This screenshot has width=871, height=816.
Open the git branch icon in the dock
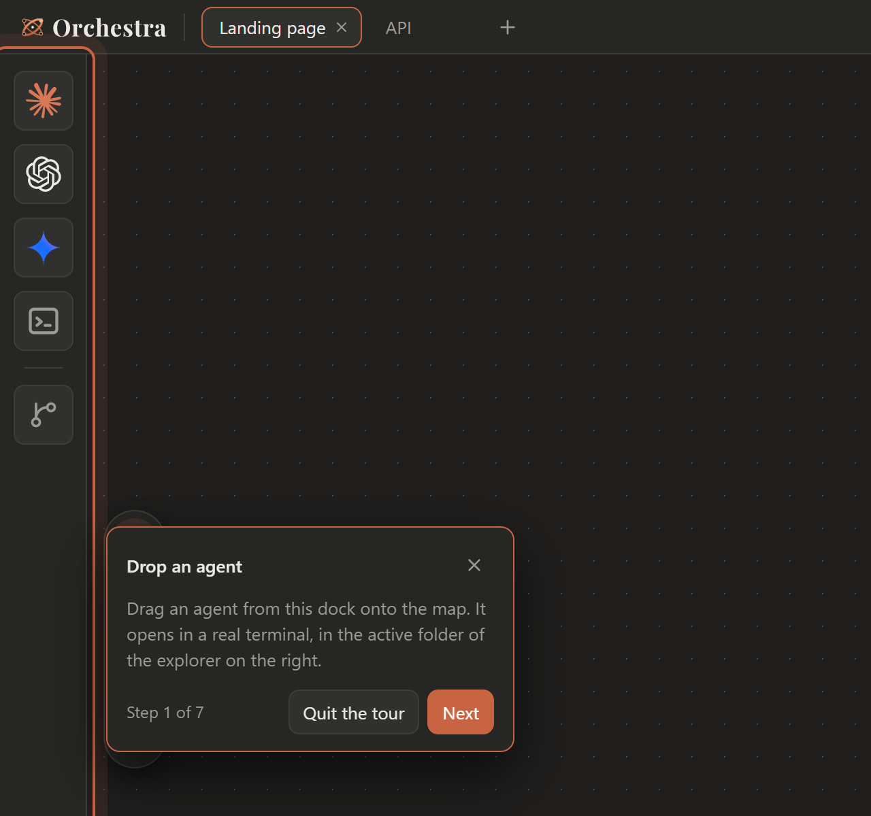tap(44, 415)
